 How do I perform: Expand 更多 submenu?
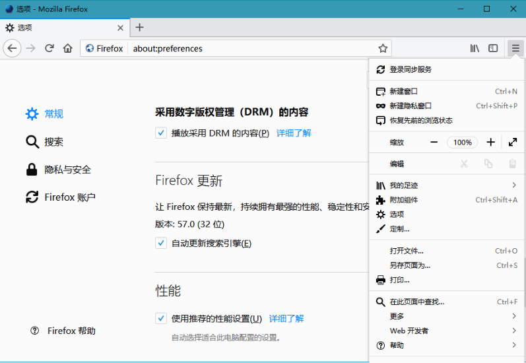(x=447, y=316)
